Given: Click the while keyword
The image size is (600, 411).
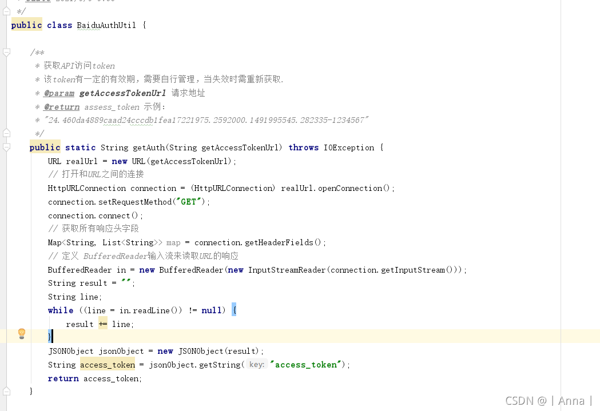Looking at the screenshot, I should coord(61,310).
